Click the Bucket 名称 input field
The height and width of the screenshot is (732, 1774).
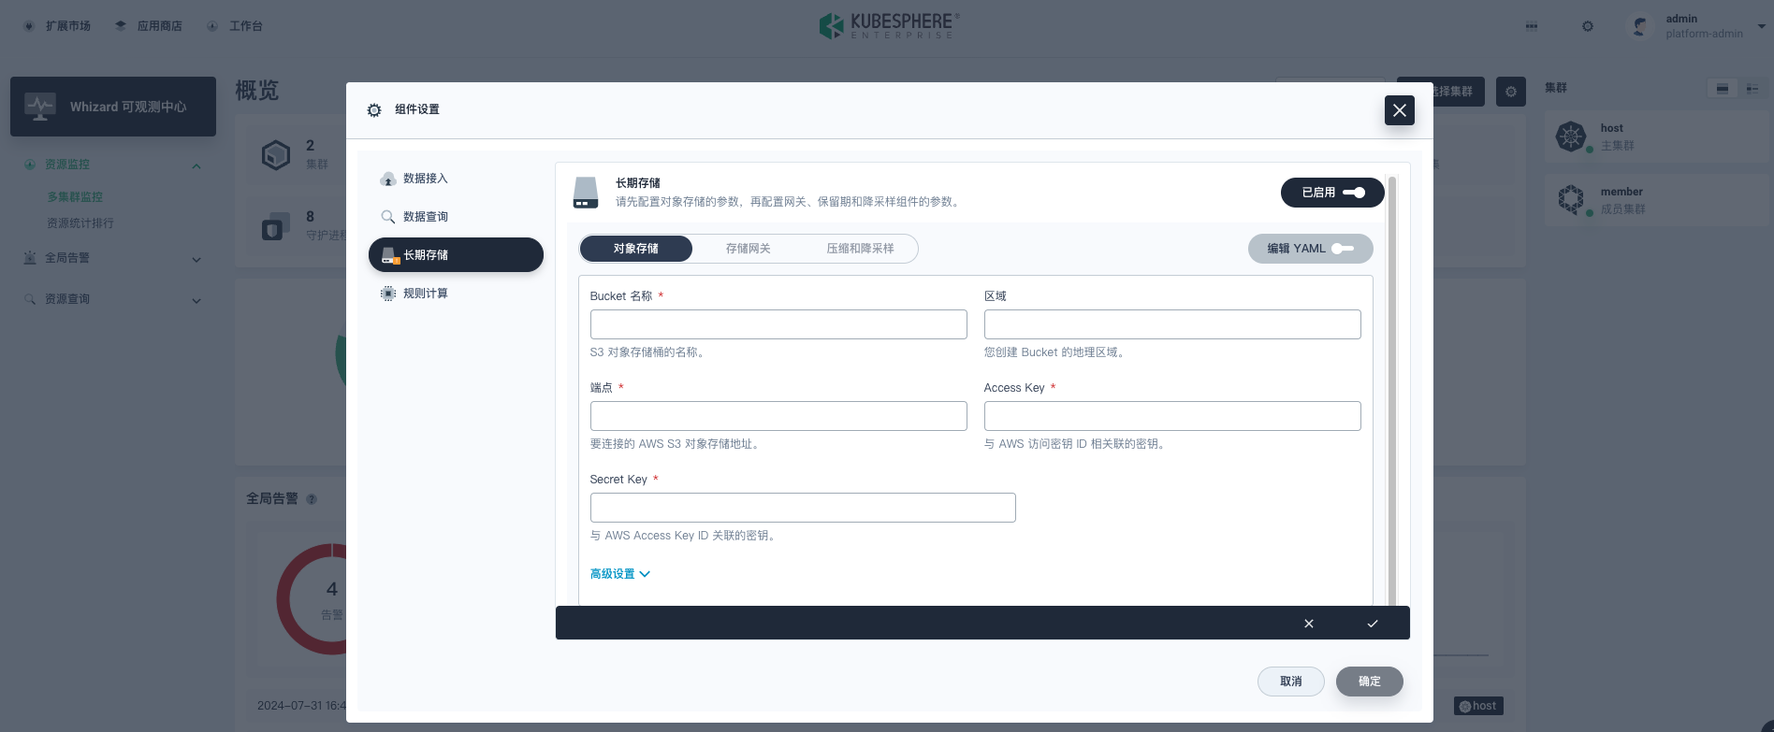pos(778,324)
